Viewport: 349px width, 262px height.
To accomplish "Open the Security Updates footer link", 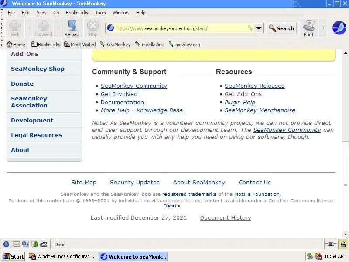I will click(x=135, y=182).
